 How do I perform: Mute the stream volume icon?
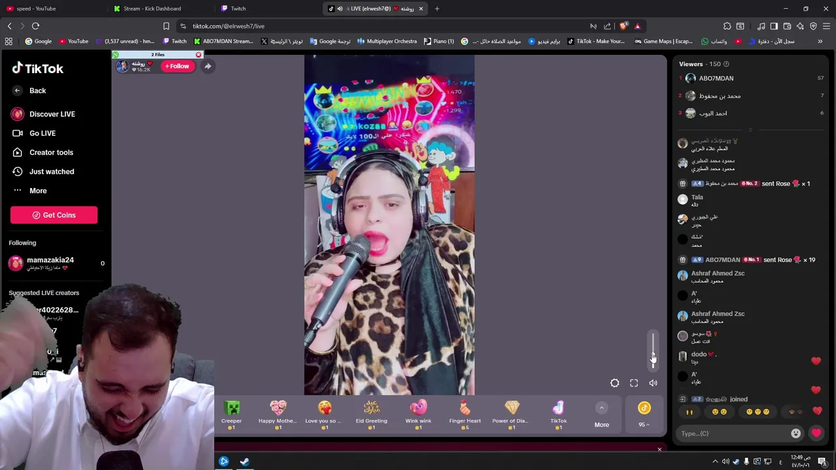(653, 383)
